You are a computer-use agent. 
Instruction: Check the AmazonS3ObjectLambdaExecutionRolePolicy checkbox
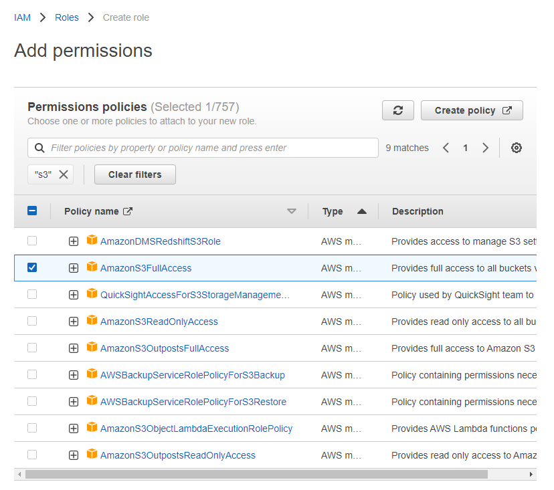click(32, 428)
